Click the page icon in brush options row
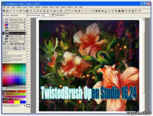This screenshot has width=153, height=116. (16, 48)
